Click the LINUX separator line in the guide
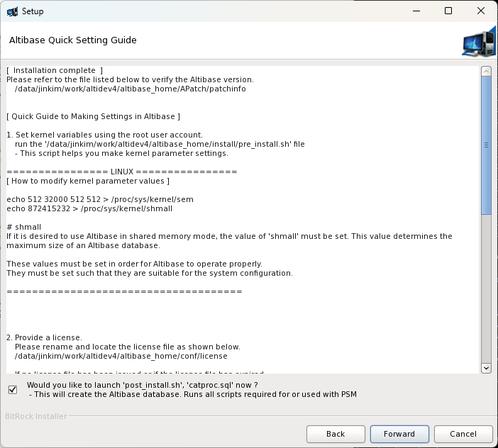Screen dimensions: 498x448 click(x=122, y=172)
